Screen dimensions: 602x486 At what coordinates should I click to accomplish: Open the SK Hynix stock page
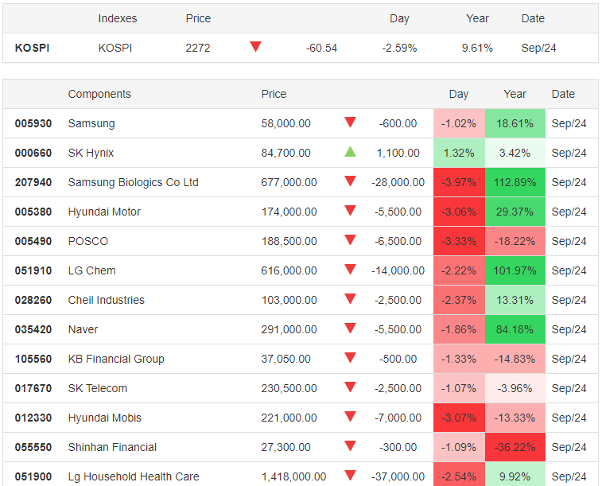(x=91, y=153)
